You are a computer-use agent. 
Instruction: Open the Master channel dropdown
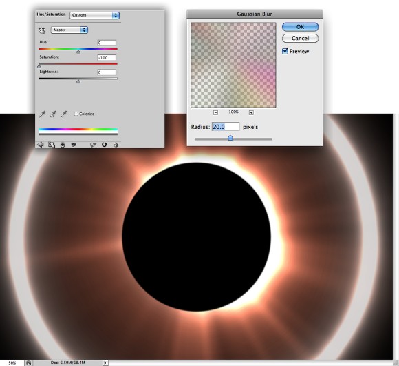point(69,30)
